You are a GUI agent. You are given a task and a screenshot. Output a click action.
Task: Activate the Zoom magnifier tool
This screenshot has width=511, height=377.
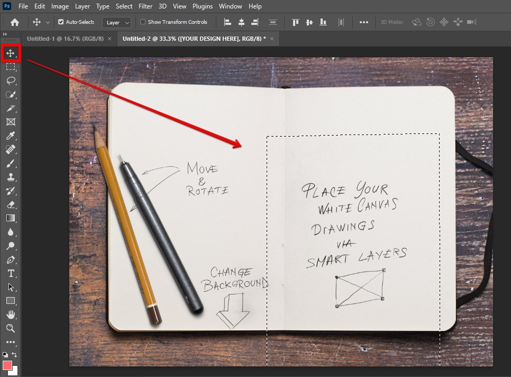click(x=11, y=328)
